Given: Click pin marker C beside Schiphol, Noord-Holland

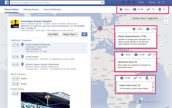Looking at the screenshot, I should coord(22,64).
